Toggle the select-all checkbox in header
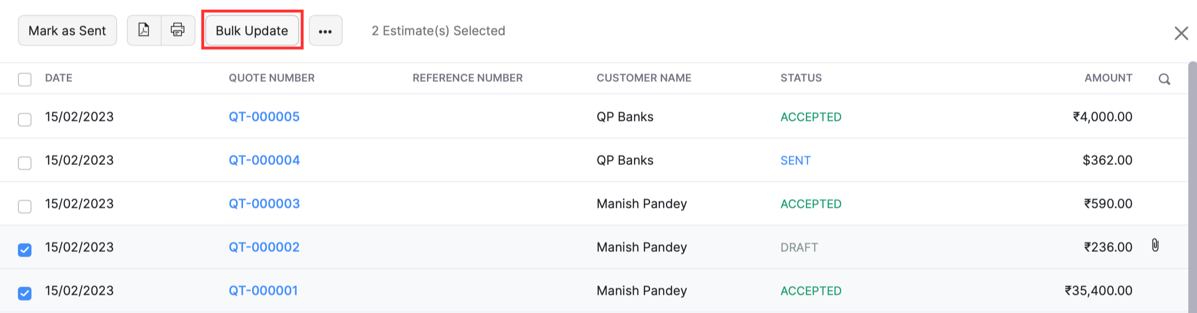 tap(25, 79)
